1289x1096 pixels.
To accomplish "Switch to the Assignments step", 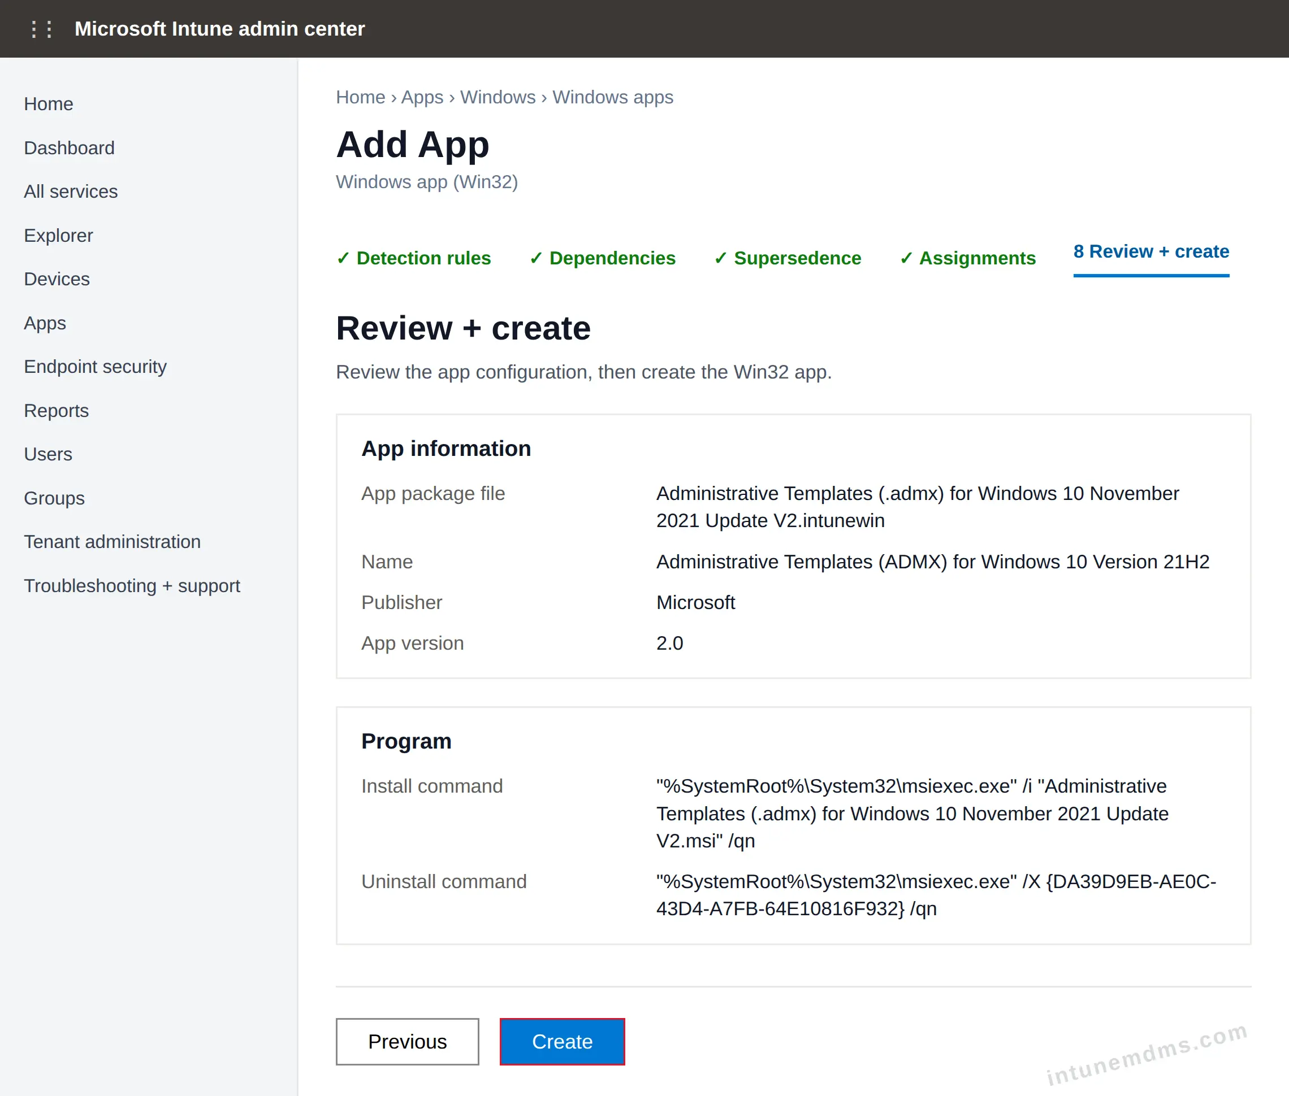I will click(967, 258).
